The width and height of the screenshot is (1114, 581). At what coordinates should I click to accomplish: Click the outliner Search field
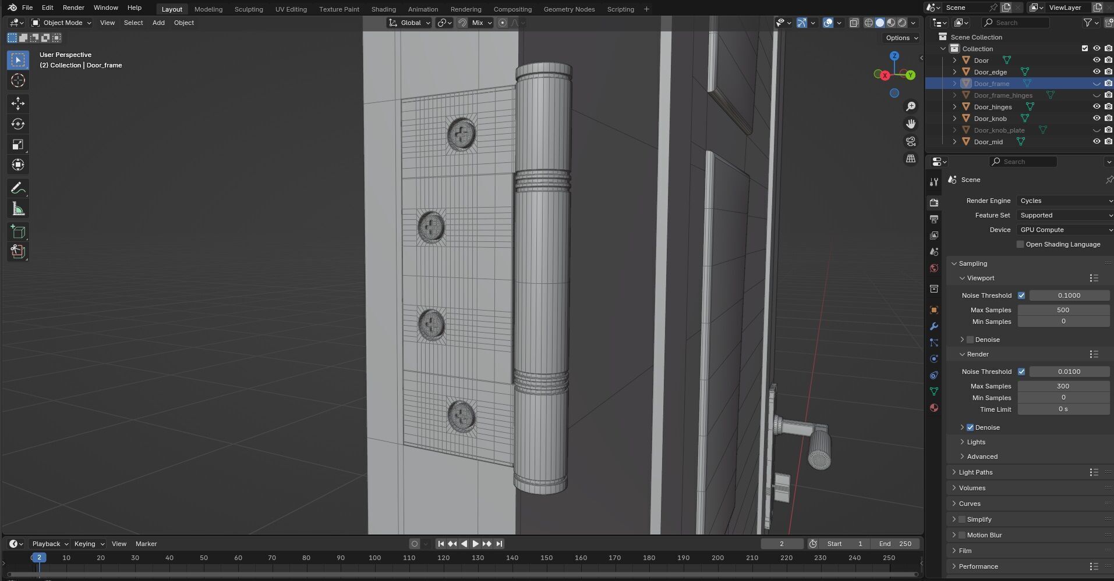(x=1016, y=23)
